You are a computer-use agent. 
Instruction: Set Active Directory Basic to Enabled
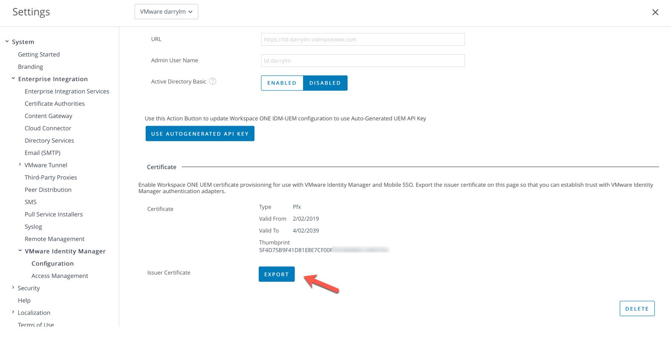tap(282, 83)
